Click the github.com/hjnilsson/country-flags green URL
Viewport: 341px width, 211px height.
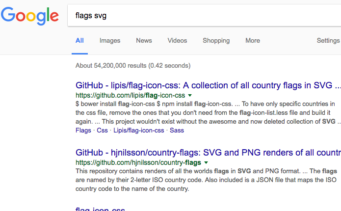click(138, 162)
